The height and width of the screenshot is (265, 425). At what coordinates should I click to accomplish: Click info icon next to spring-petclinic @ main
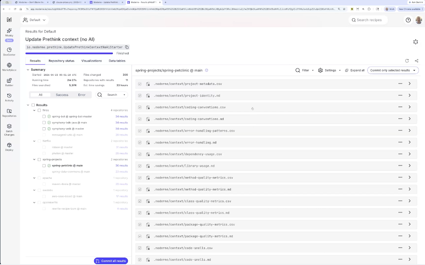coord(207,70)
